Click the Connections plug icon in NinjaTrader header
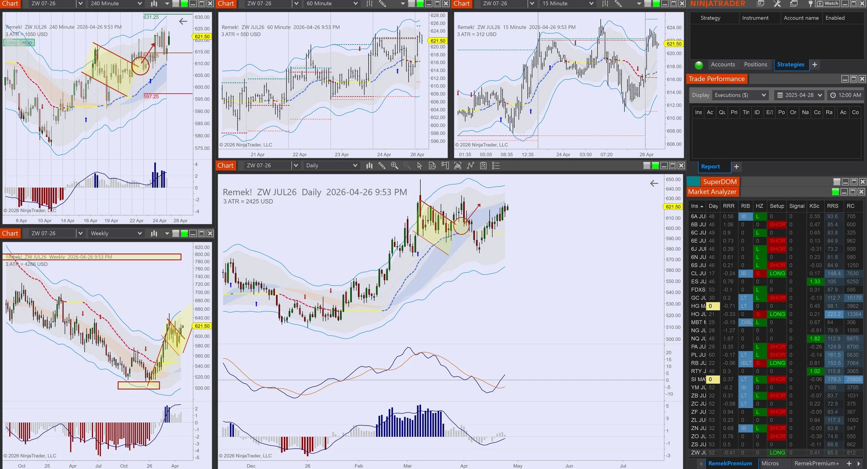Image resolution: width=867 pixels, height=469 pixels. [810, 4]
